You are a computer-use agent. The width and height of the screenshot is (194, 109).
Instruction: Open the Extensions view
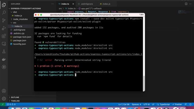pyautogui.click(x=4, y=36)
